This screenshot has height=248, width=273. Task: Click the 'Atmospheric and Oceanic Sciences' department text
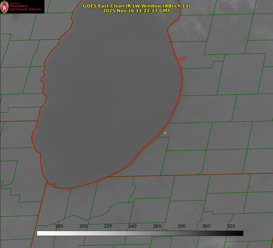25,7
